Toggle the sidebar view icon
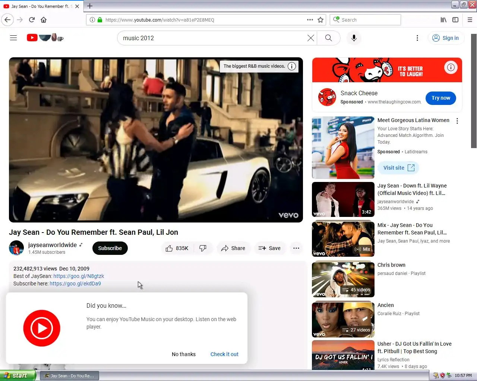This screenshot has height=381, width=477. (x=455, y=20)
